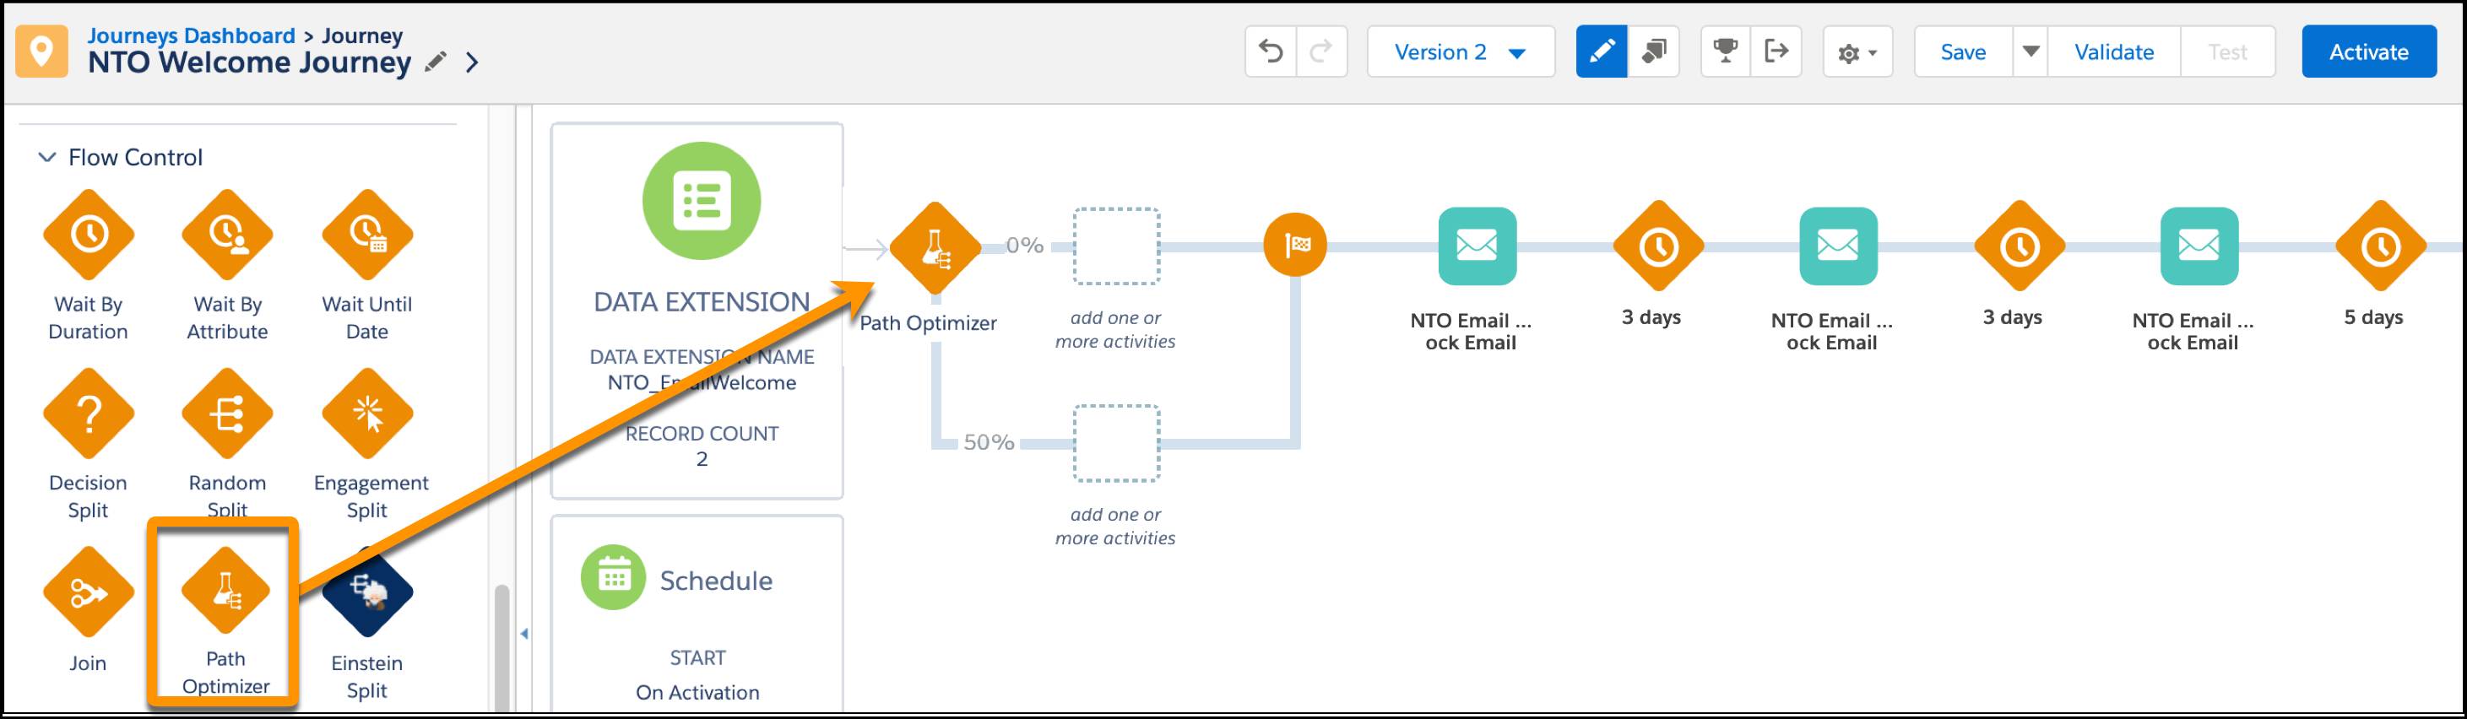Click the Schedule heading text
This screenshot has height=719, width=2467.
tap(715, 580)
